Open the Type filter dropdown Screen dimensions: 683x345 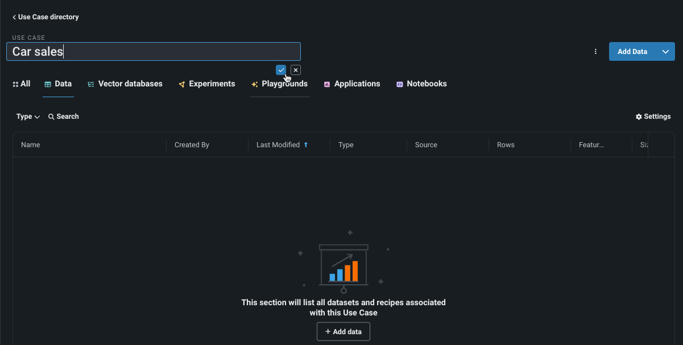point(28,117)
